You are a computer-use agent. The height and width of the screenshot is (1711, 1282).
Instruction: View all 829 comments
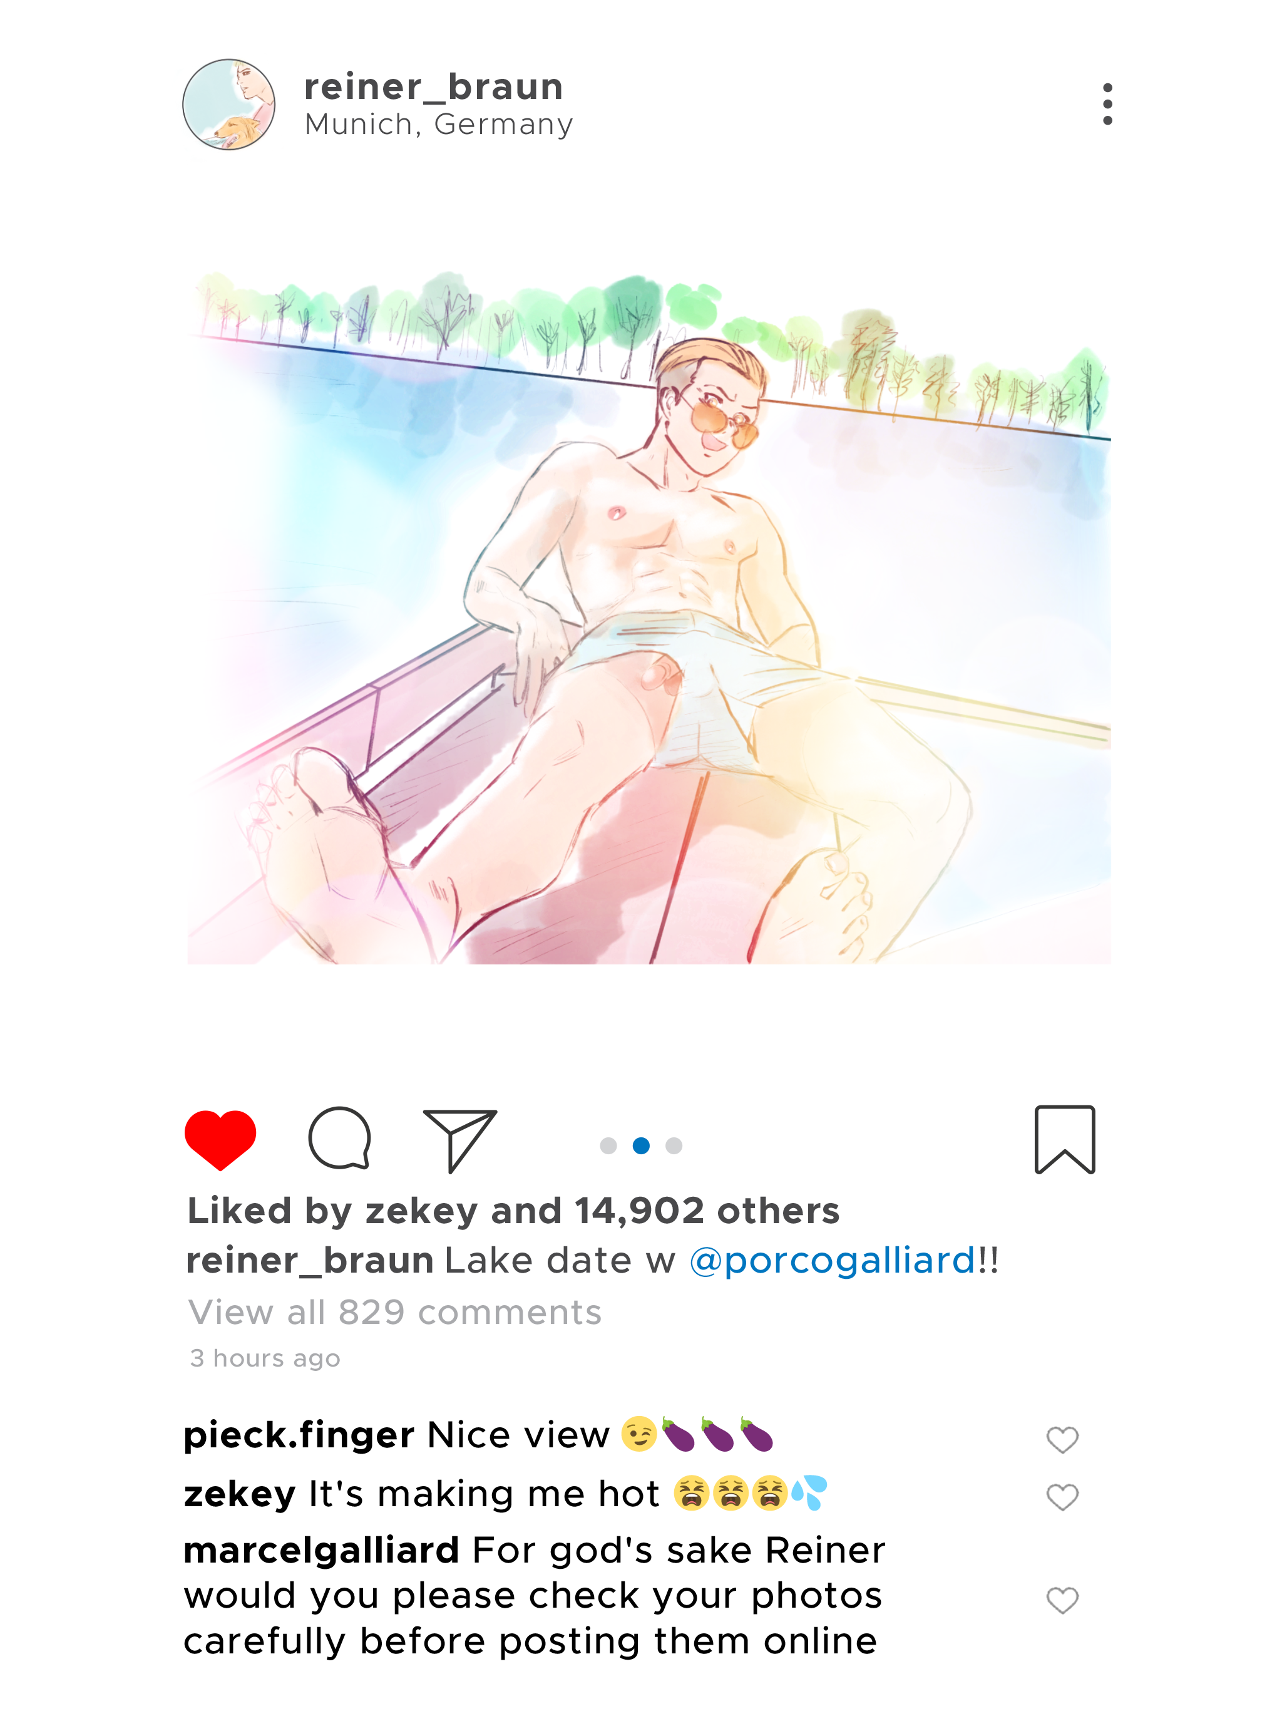point(394,1313)
